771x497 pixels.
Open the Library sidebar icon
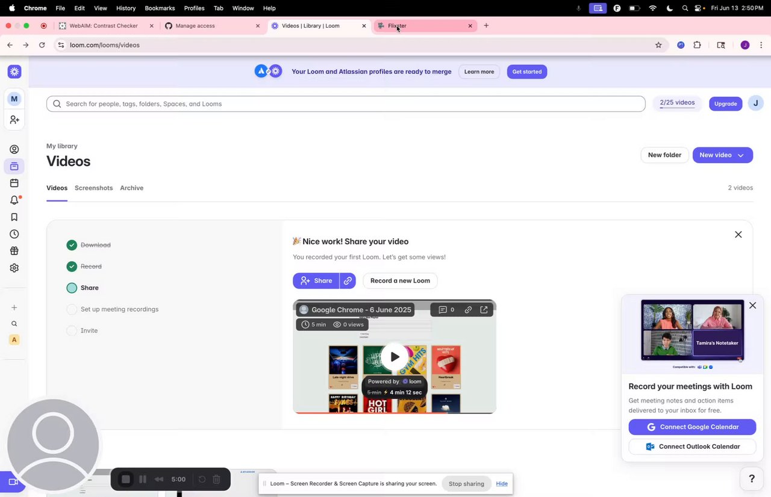14,166
